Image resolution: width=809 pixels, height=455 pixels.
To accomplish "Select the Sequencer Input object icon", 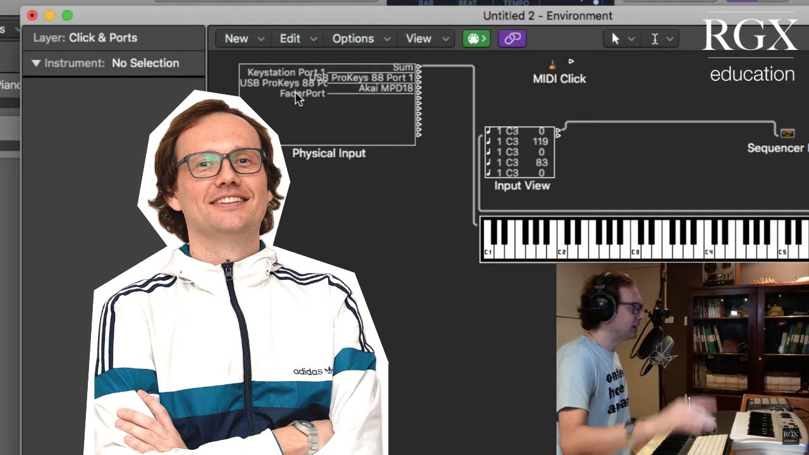I will (x=787, y=133).
